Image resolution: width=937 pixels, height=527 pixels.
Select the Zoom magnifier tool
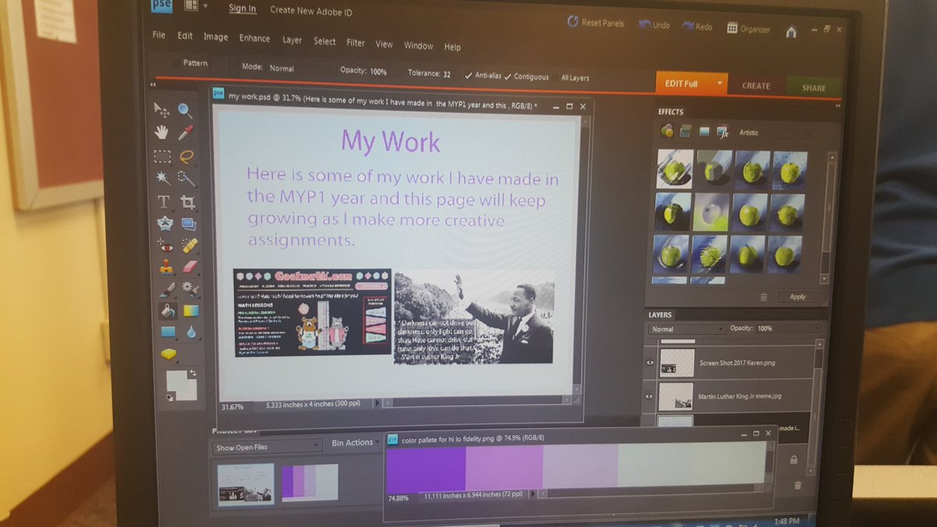[185, 110]
